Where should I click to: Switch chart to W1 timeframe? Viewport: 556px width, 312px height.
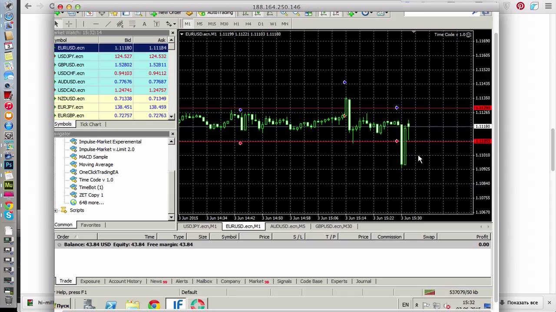(273, 24)
